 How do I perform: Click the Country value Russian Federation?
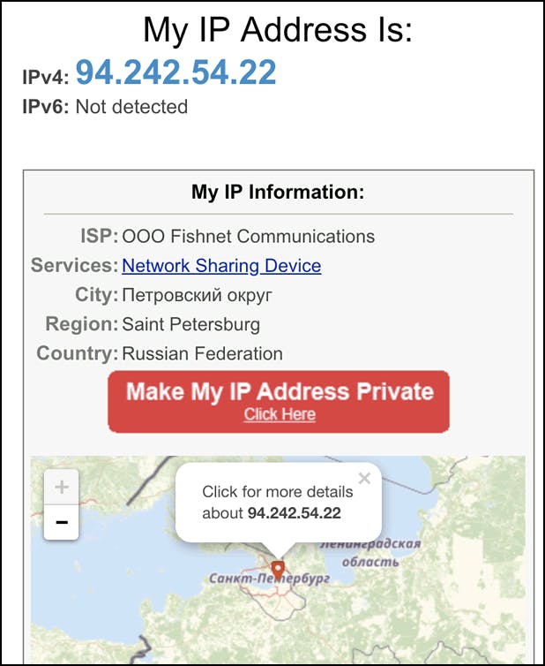[x=202, y=354]
